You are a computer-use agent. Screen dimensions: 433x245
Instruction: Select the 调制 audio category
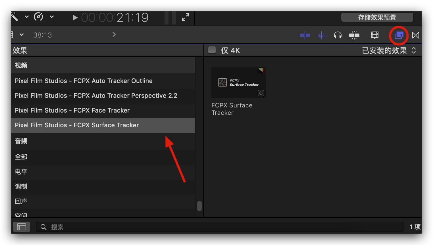[x=103, y=186]
